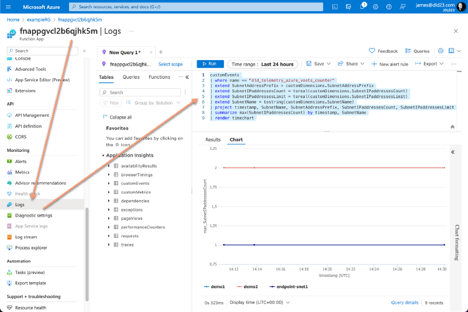Screen dimensions: 468x312
Task: Open Export template in sidebar
Action: coord(30,283)
